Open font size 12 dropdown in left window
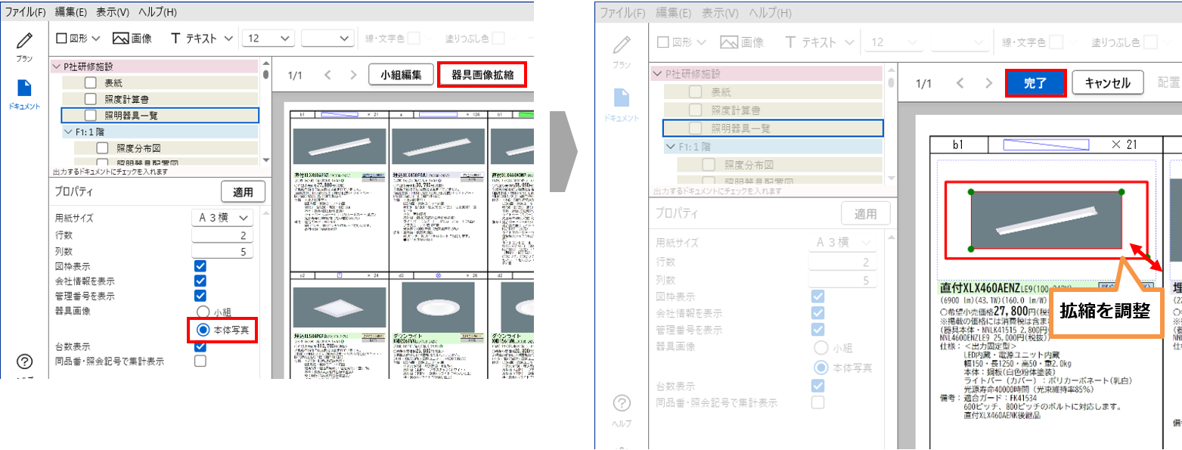1182x450 pixels. pyautogui.click(x=268, y=39)
